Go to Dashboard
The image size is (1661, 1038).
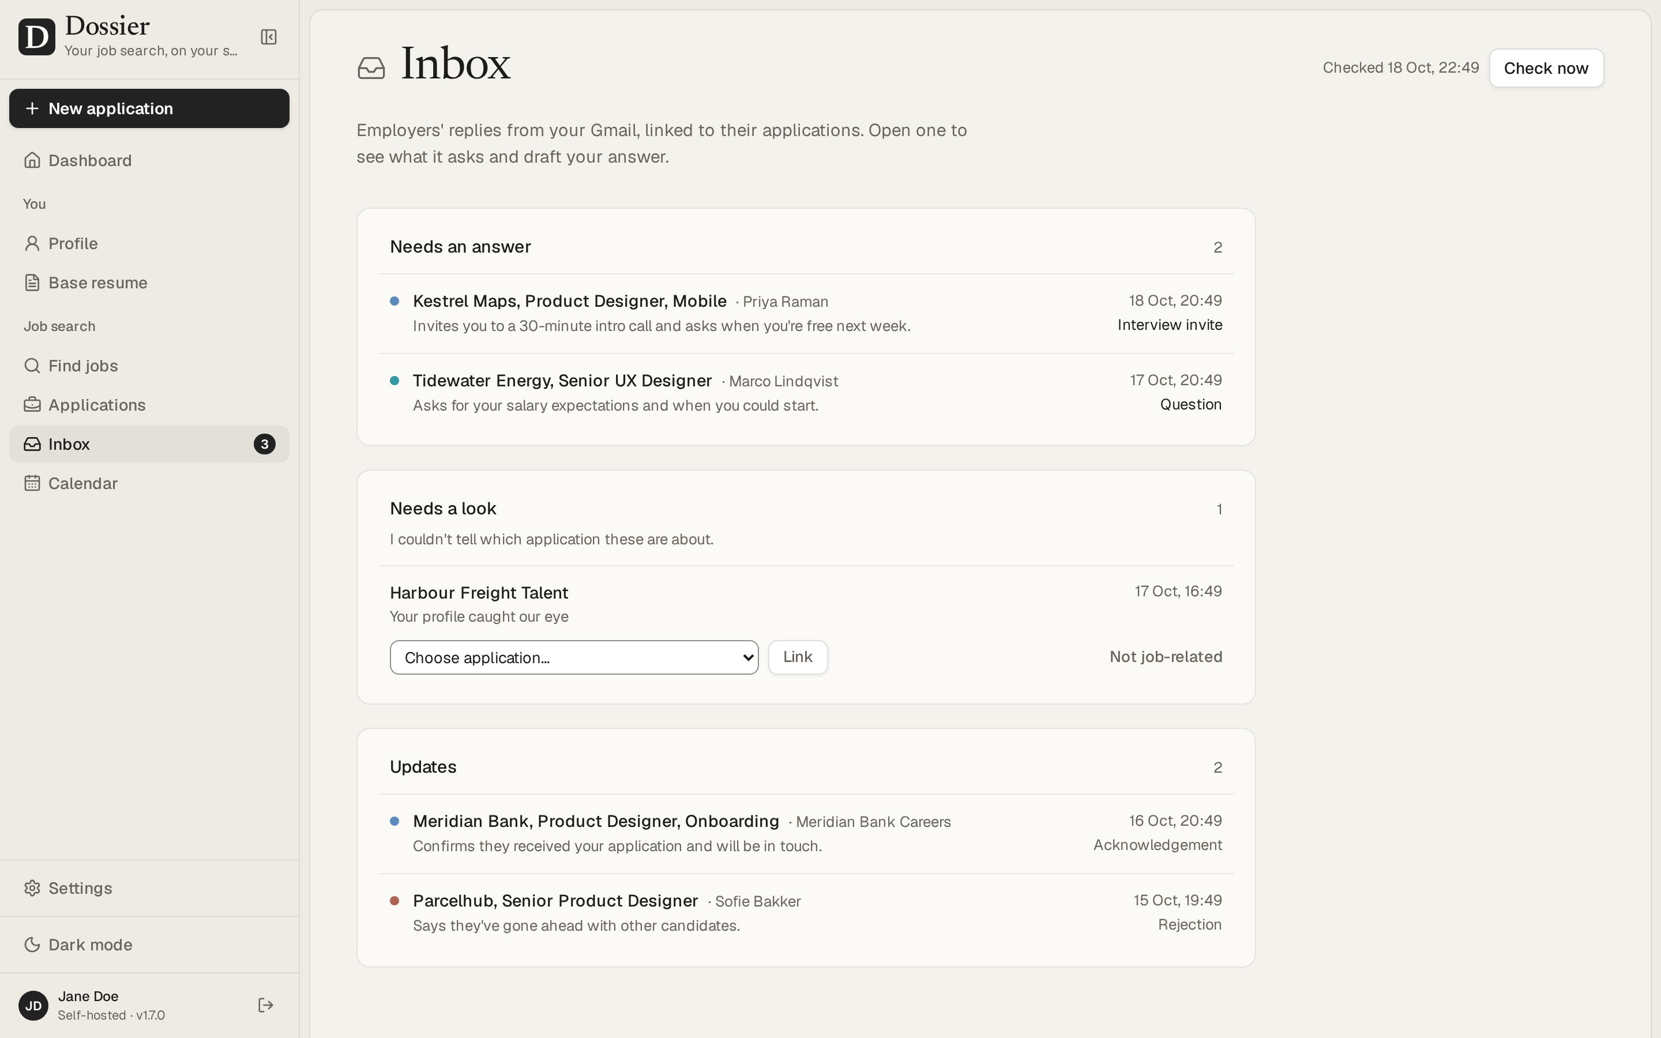149,160
